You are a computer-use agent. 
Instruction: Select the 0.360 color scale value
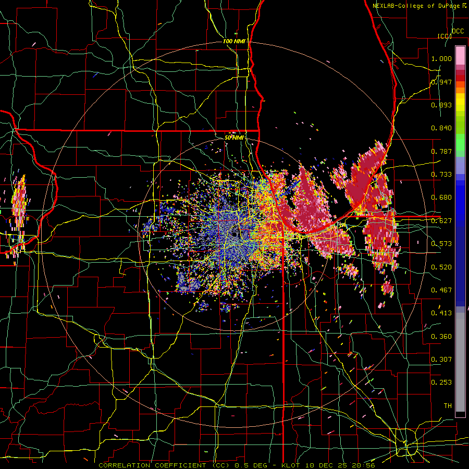click(441, 337)
